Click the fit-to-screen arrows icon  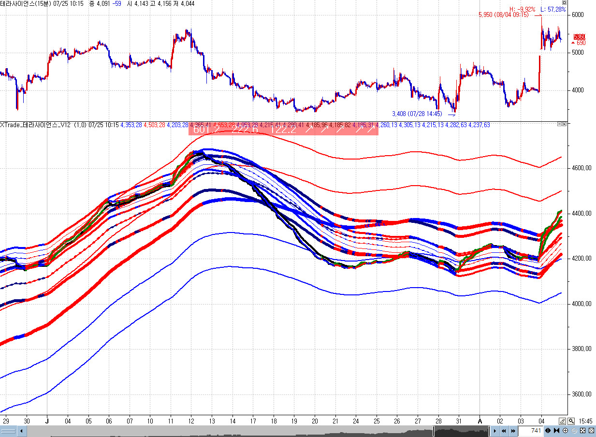[x=582, y=431]
